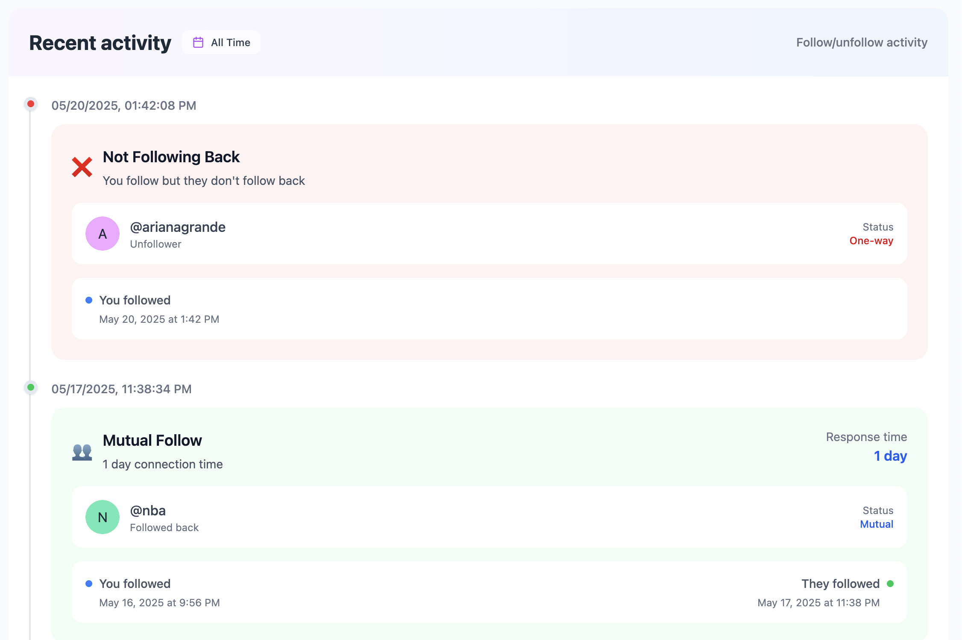Click the calendar icon in All Time filter
The image size is (962, 640).
198,42
